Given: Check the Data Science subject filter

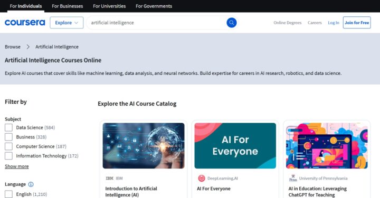Looking at the screenshot, I should pos(9,127).
